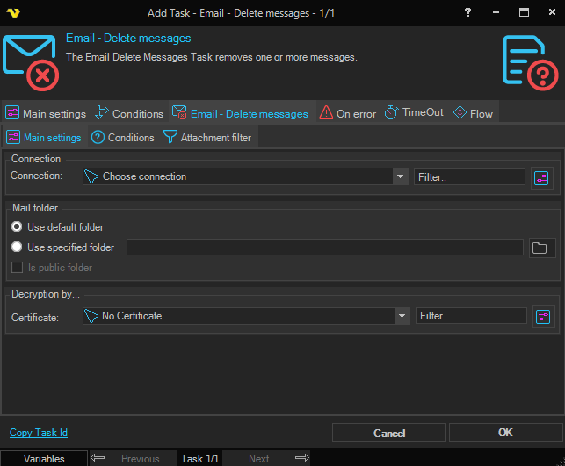565x466 pixels.
Task: Open certificate manager icon beside certificate filter
Action: click(x=543, y=316)
